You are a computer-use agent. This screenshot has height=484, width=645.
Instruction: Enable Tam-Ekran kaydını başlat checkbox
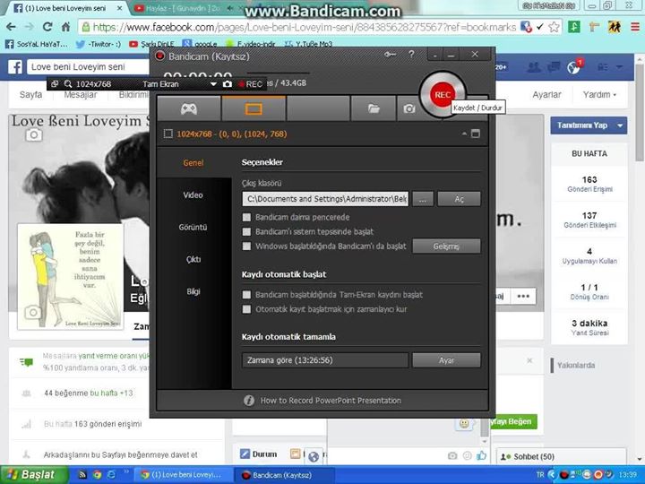point(246,295)
